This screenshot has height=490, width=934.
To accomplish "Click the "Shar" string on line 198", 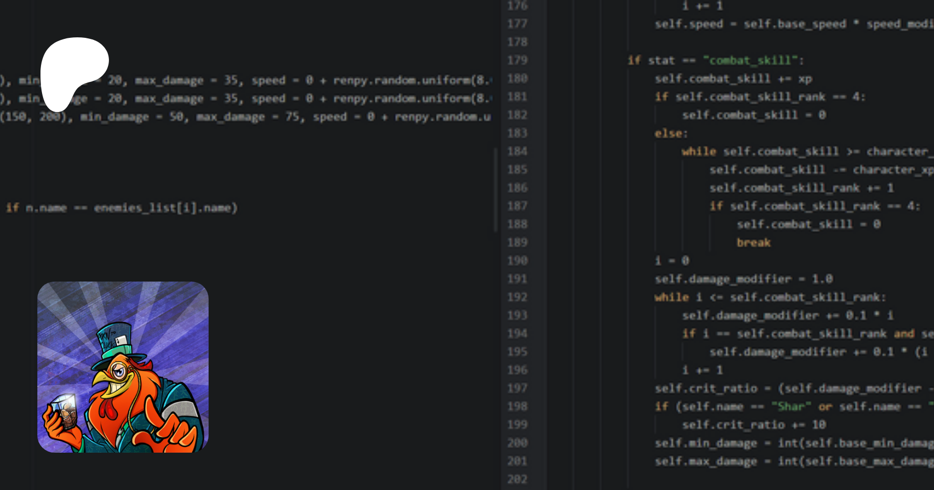I will (x=791, y=407).
